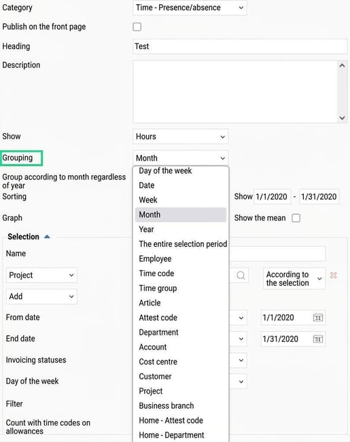Viewport: 350px width, 442px height.
Task: Select Employee from the Grouping options
Action: (x=155, y=259)
